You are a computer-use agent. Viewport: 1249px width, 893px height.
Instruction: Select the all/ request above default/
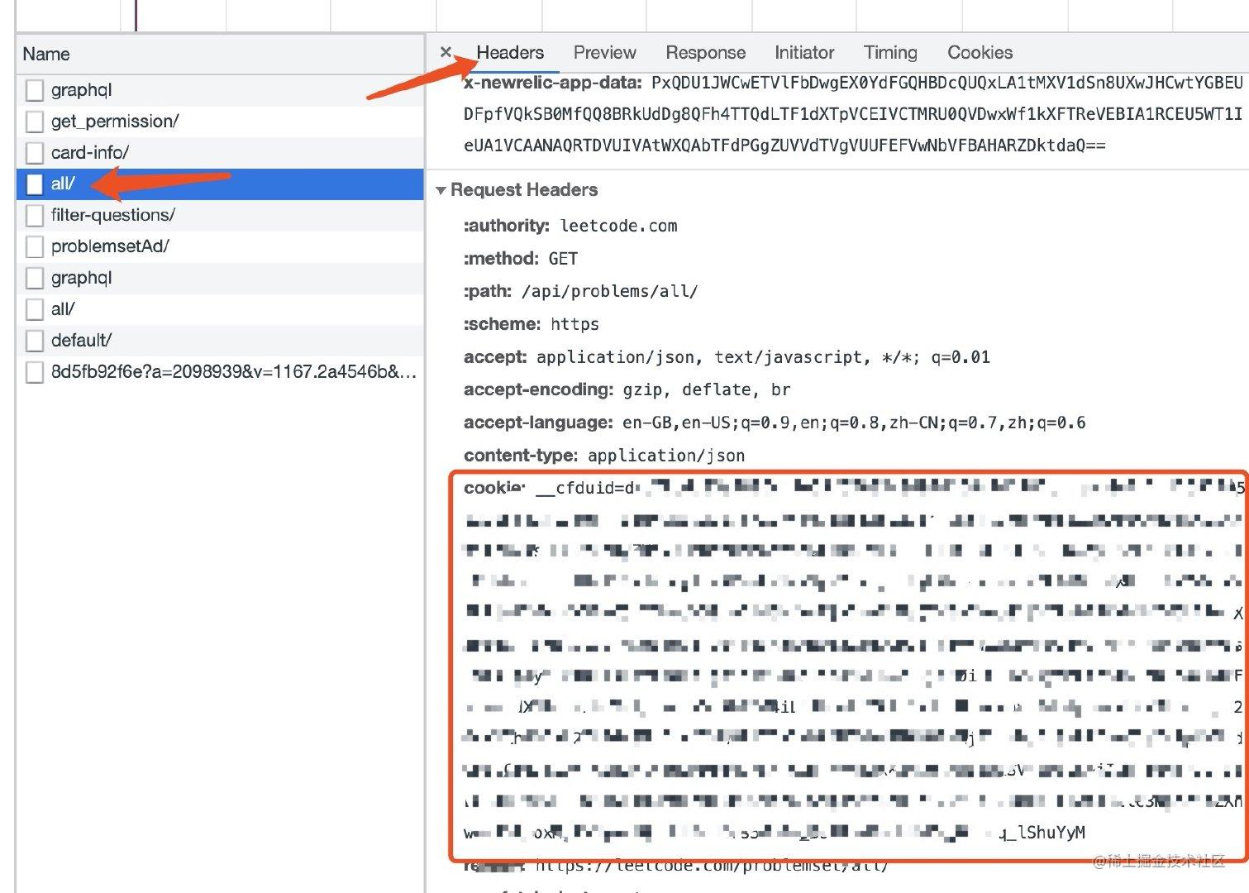[220, 309]
